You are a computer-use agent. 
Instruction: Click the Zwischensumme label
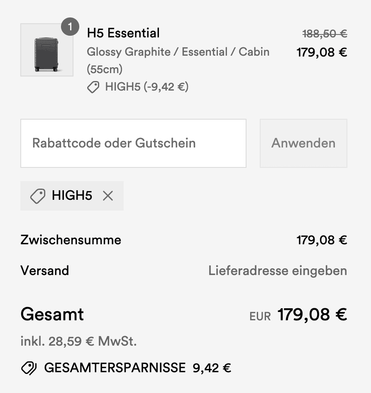pos(71,240)
